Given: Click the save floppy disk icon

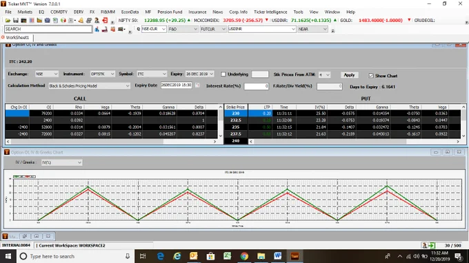Looking at the screenshot, I should tap(16, 20).
